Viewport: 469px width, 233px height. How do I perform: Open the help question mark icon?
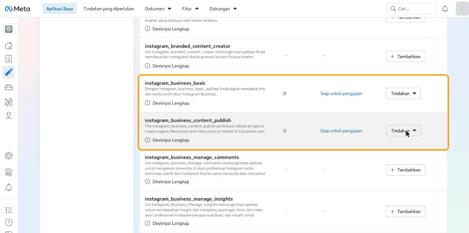[x=9, y=223]
